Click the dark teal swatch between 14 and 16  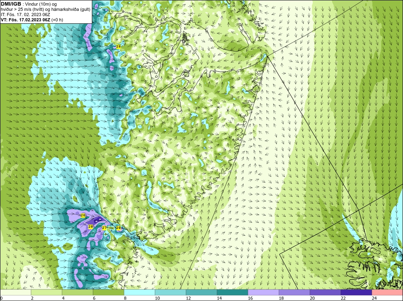(233, 293)
